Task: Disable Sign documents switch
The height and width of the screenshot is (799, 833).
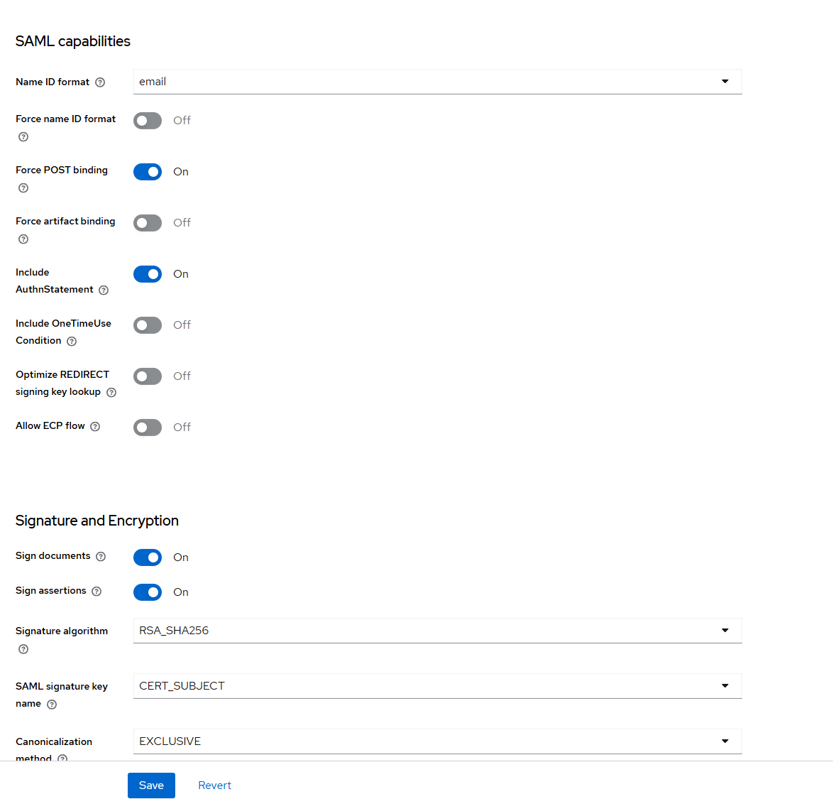Action: click(148, 557)
